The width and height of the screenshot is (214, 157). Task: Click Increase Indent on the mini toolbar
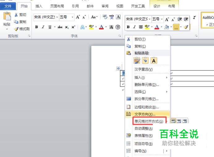[x=186, y=19]
